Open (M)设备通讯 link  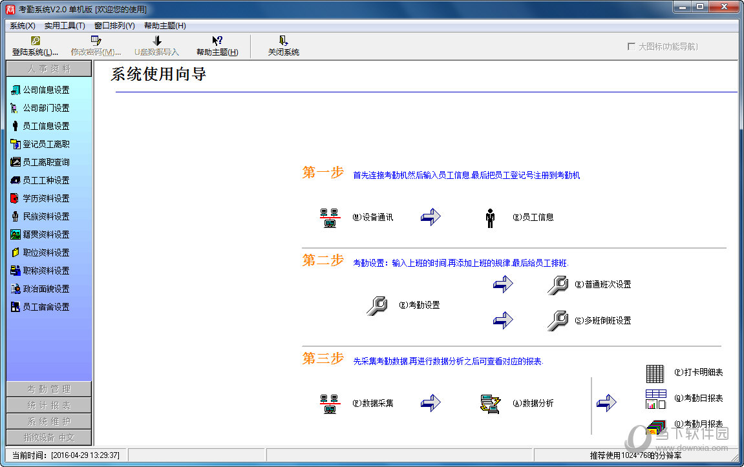point(372,217)
